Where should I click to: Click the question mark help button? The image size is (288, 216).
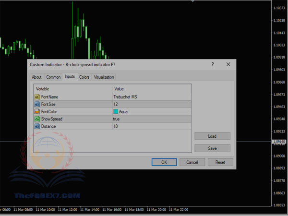213,64
